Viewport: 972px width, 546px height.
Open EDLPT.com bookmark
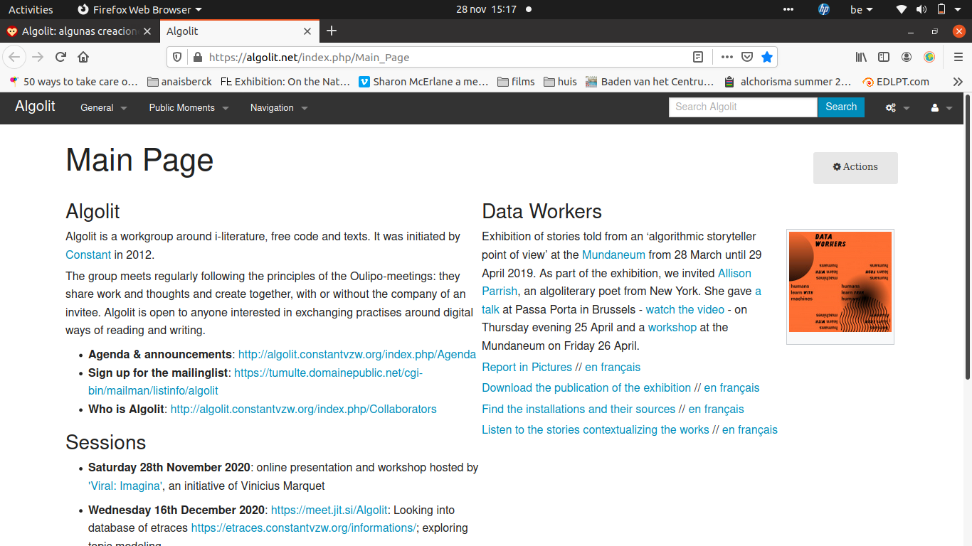(x=896, y=82)
